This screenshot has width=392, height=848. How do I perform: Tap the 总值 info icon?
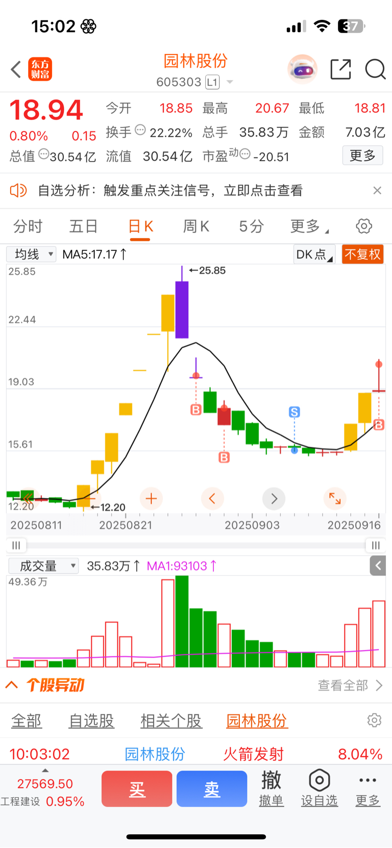44,153
